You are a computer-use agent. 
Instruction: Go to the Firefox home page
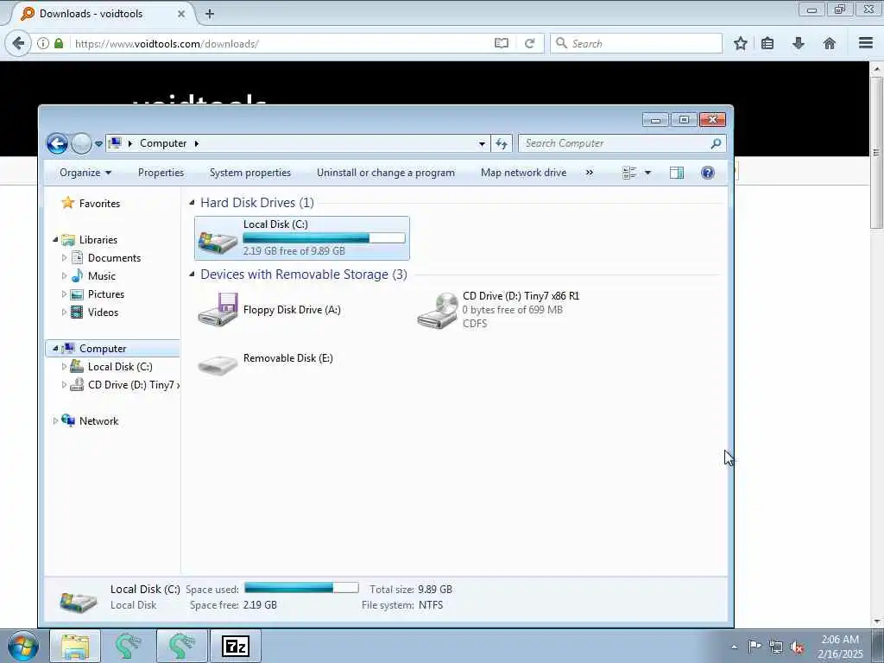[830, 43]
